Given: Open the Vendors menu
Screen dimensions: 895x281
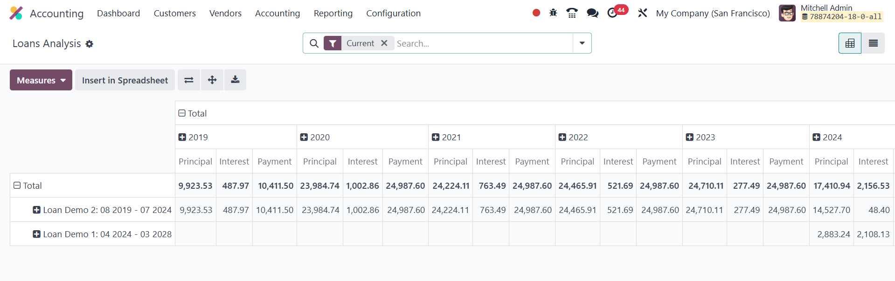Looking at the screenshot, I should (x=225, y=14).
